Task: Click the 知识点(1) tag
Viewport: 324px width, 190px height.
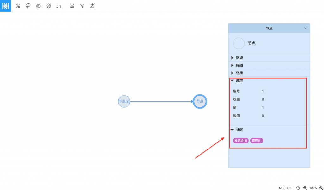Action: (241, 141)
